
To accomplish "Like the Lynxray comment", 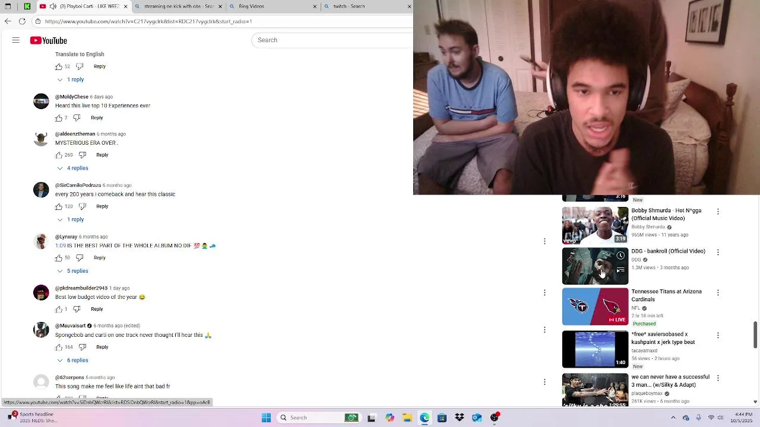I will (x=59, y=258).
